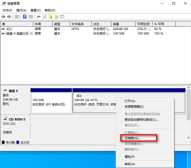Click the disk icon next to 磁盘 0
Viewport: 191px width, 168px height.
point(5,90)
